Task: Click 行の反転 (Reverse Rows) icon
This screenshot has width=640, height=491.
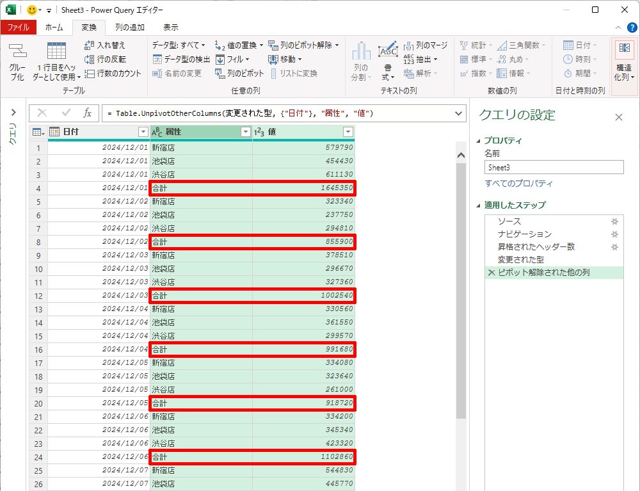Action: (x=90, y=60)
